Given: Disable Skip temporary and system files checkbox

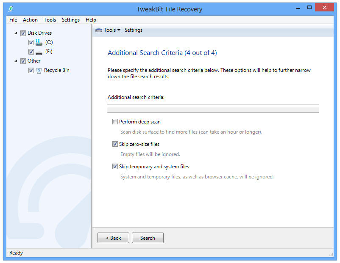Looking at the screenshot, I should 115,167.
